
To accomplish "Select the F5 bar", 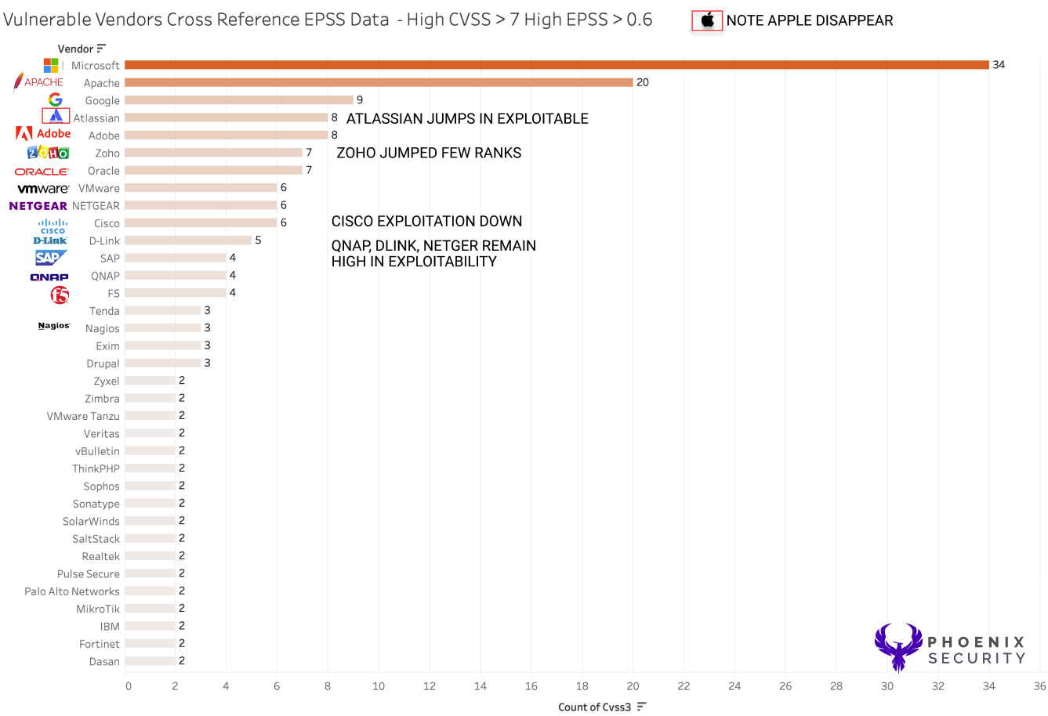I will (176, 293).
